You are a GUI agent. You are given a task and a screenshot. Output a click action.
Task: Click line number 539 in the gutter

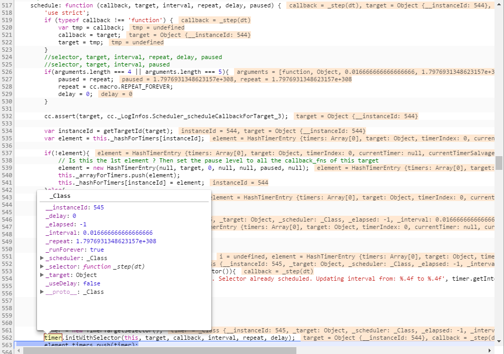pyautogui.click(x=7, y=168)
